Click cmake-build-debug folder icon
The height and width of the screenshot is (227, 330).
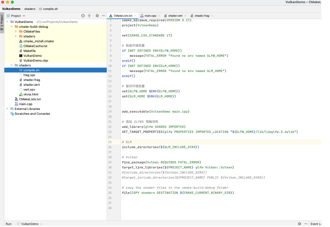(x=16, y=27)
